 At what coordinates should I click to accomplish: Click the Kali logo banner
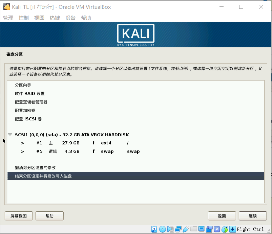point(135,35)
